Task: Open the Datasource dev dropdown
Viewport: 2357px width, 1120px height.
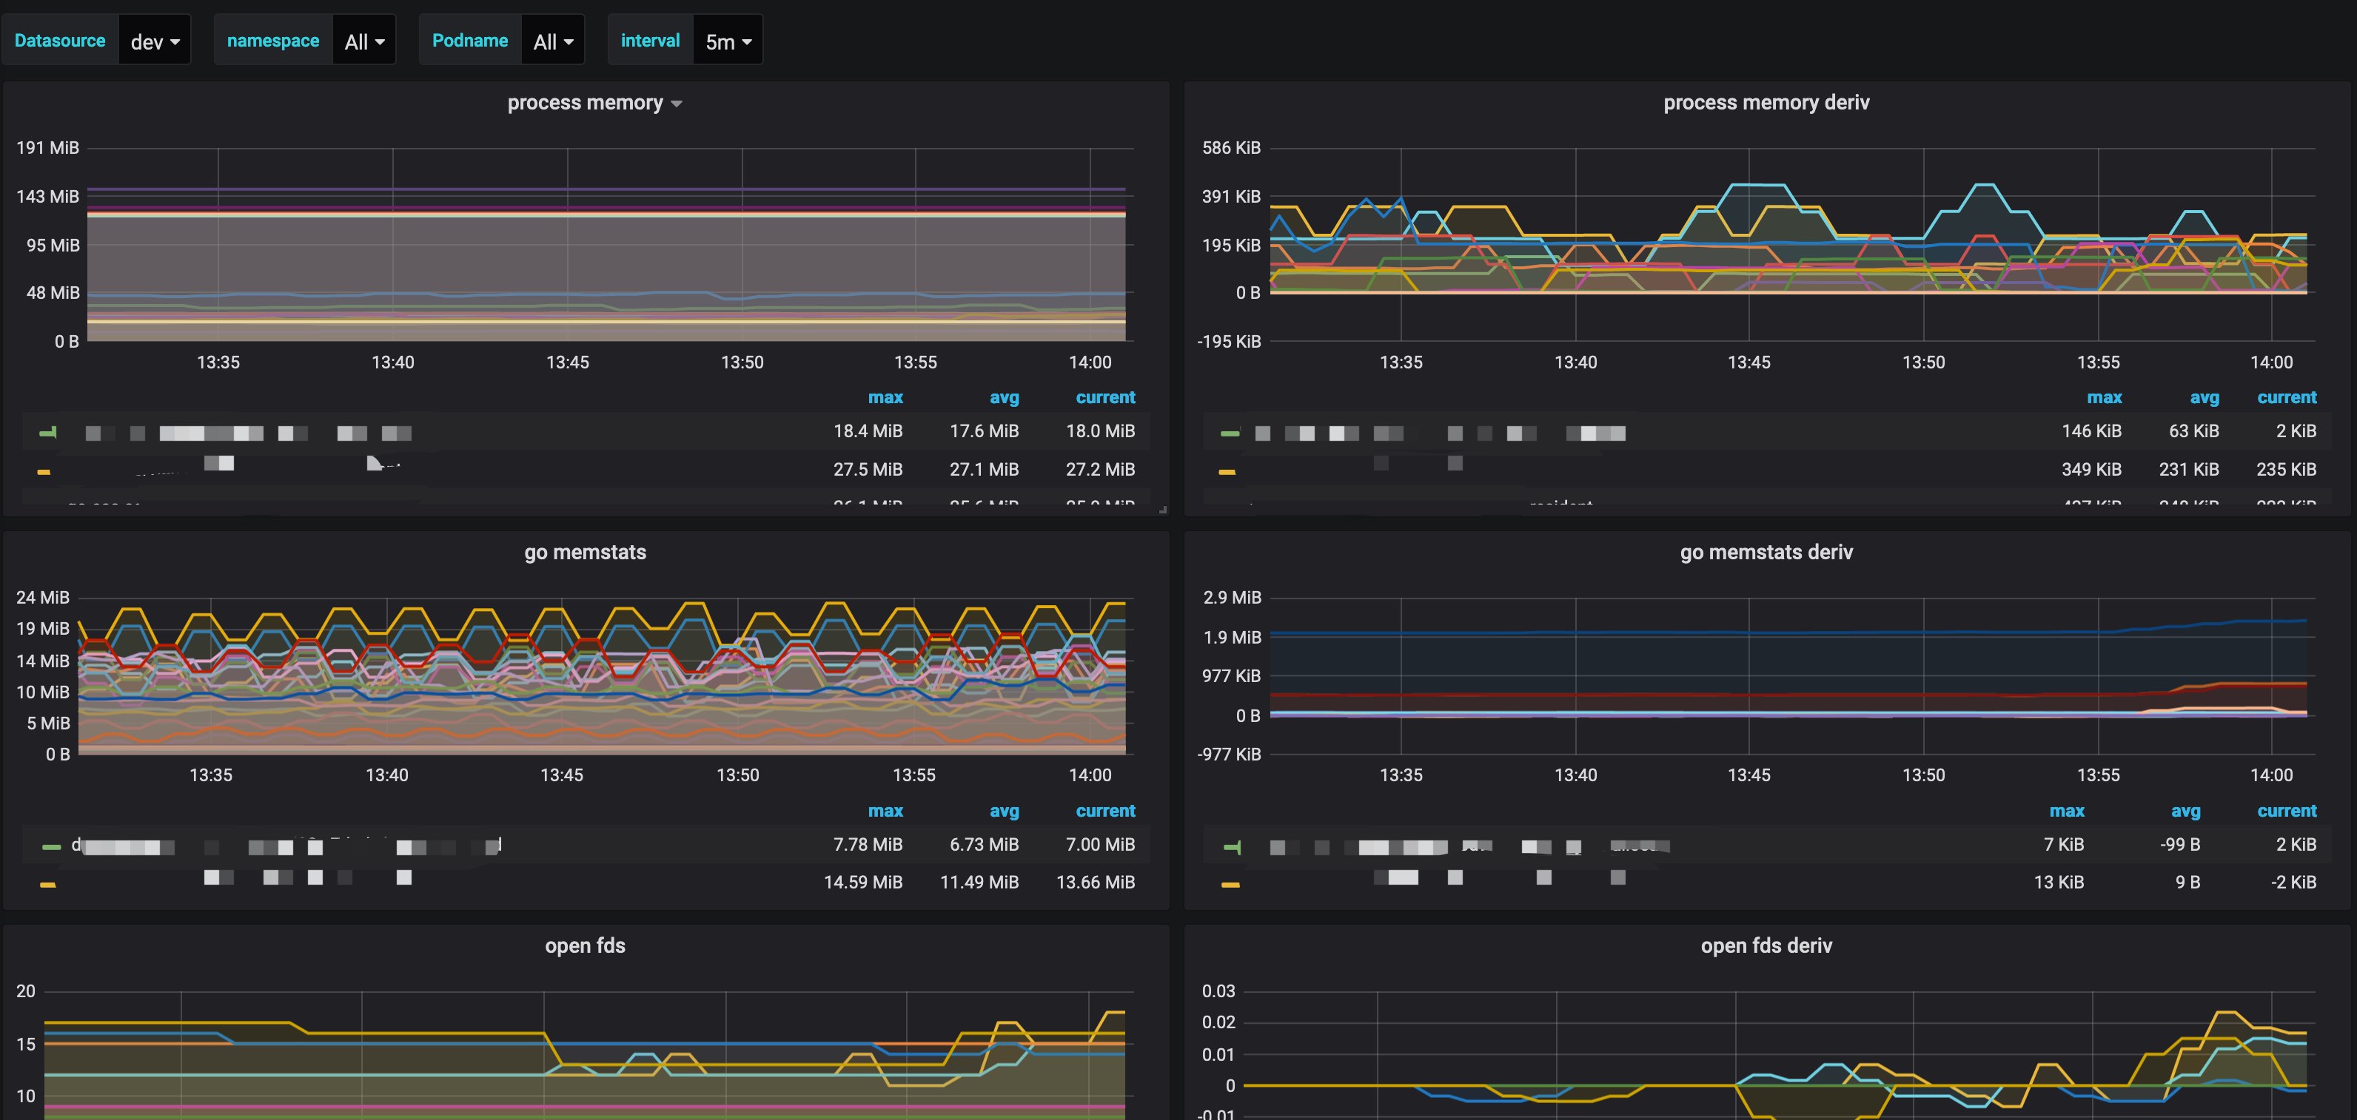Action: click(155, 41)
